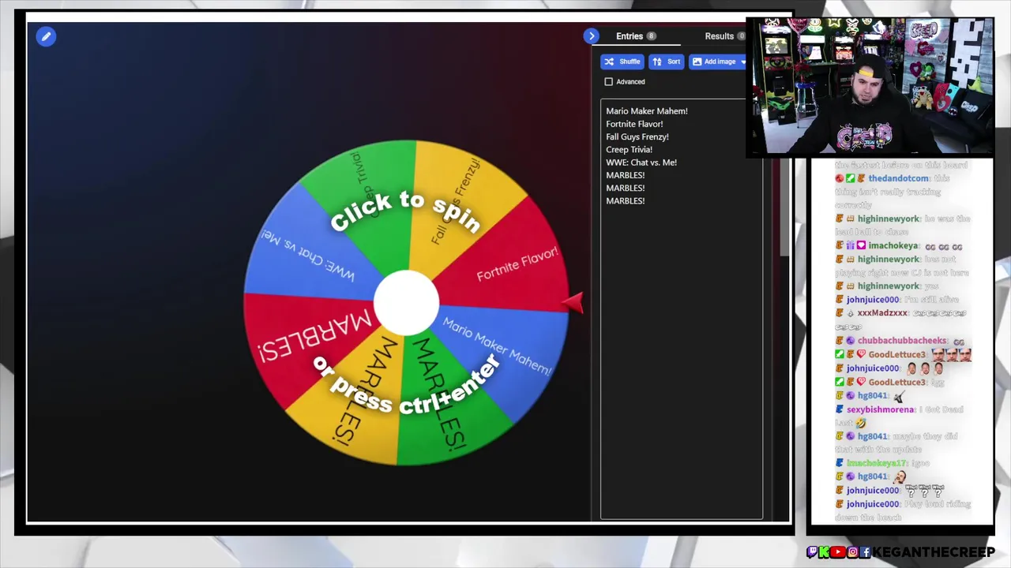
Task: Click the YouTube icon in the footer
Action: tap(838, 552)
